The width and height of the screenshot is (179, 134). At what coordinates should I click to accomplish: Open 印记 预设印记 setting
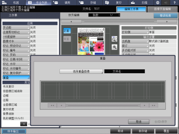(x=16, y=46)
